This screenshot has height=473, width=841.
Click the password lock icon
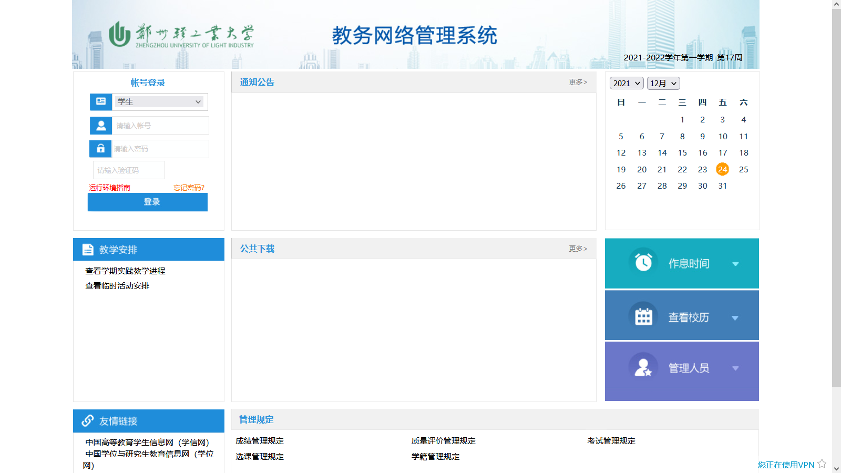100,149
